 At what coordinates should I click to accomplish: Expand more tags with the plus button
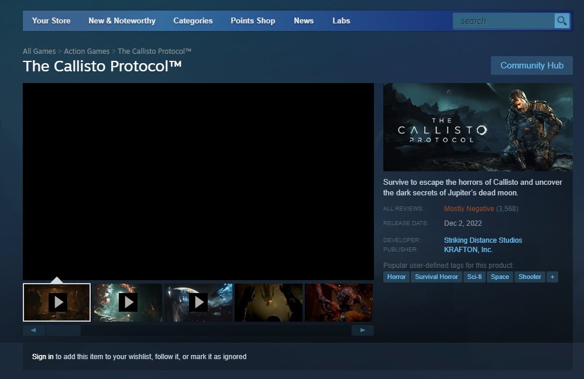pos(552,277)
